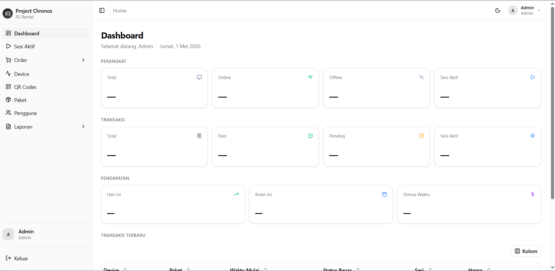Click the trending-up icon on Hari Ini card
Viewport: 555px width, 271px height.
236,194
